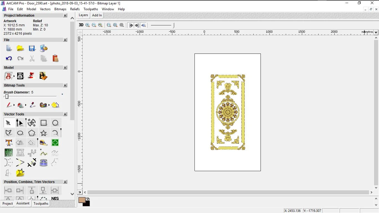Open the Toolpaths menu
This screenshot has width=379, height=213.
[91, 9]
